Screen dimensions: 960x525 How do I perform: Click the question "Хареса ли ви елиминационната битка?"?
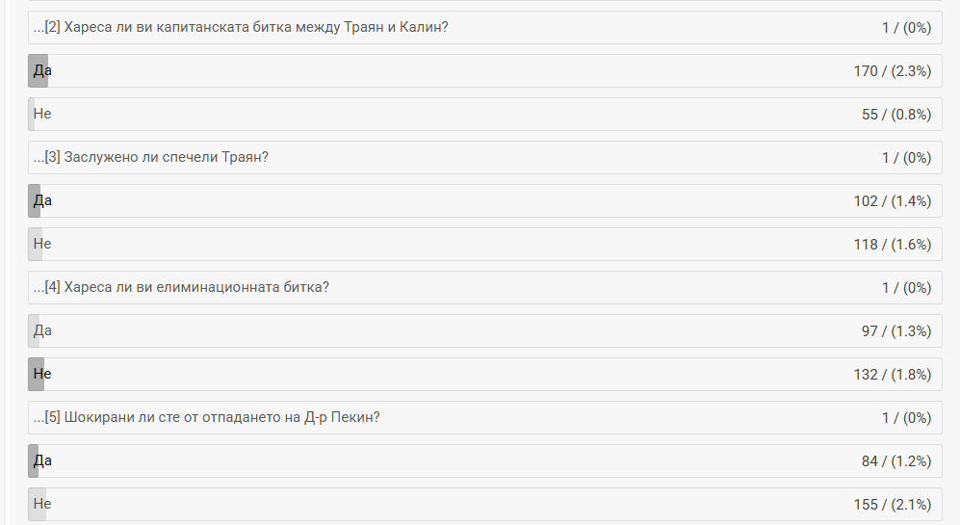(x=187, y=288)
